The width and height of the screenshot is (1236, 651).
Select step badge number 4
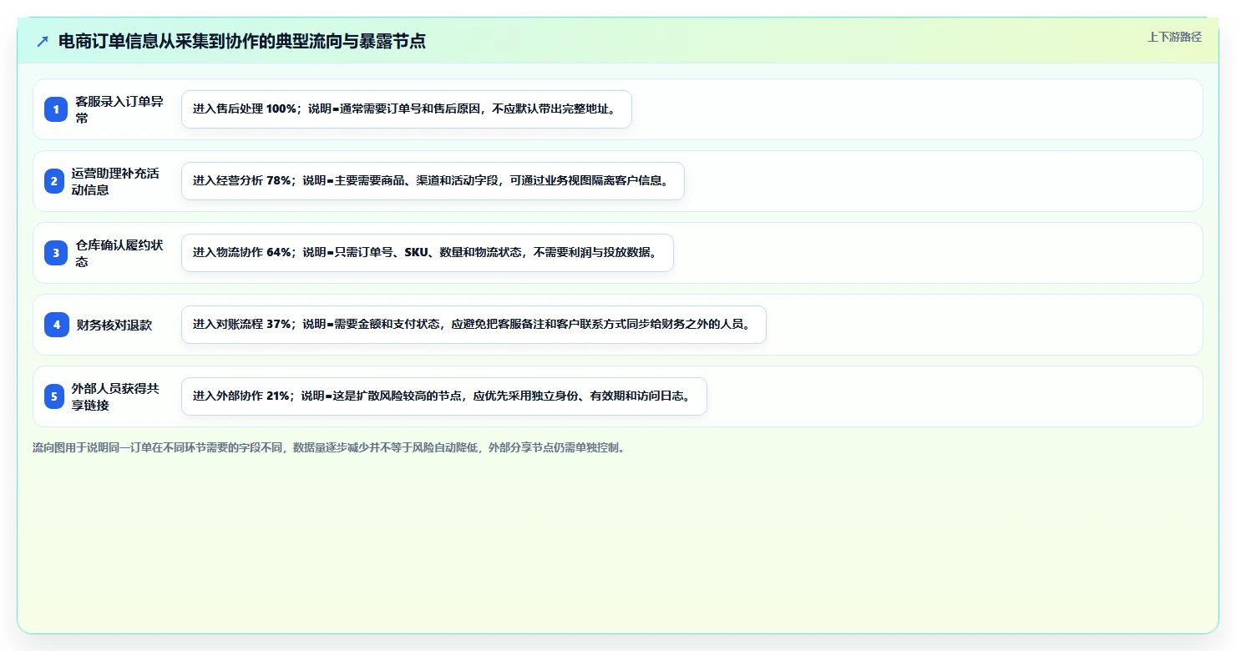(57, 325)
